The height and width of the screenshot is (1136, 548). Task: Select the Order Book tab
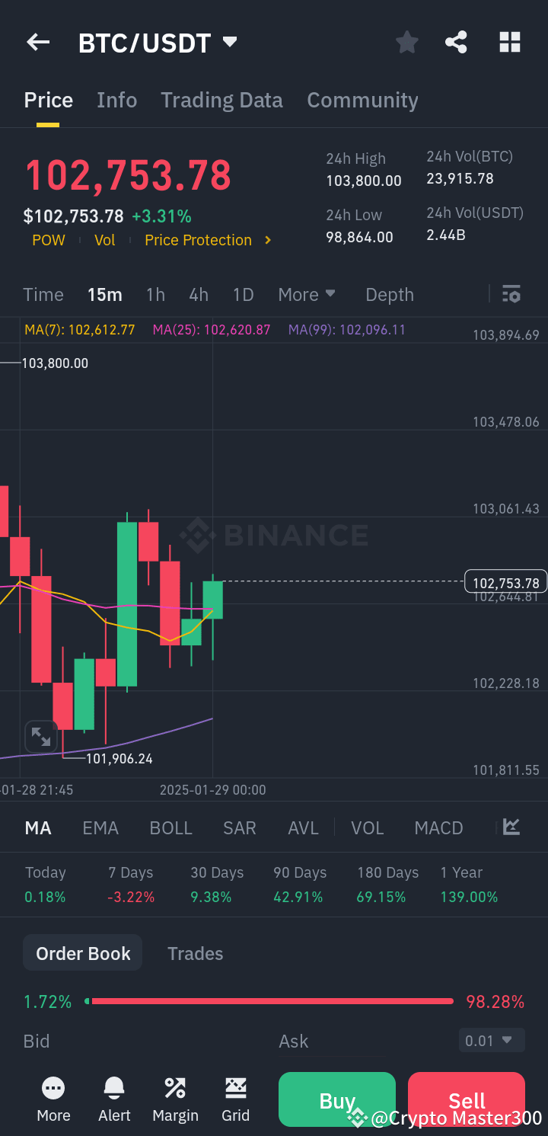tap(83, 953)
